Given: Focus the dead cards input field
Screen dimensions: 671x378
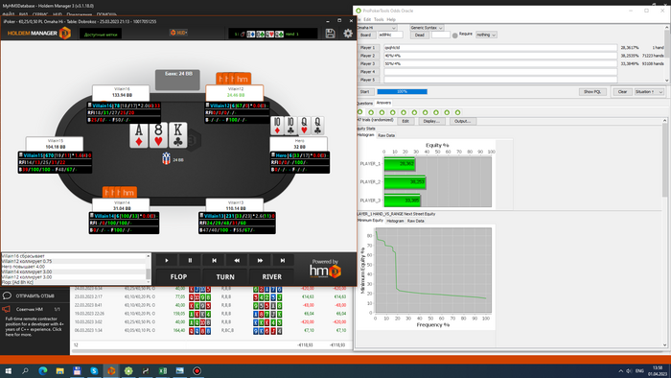Looking at the screenshot, I should [441, 35].
